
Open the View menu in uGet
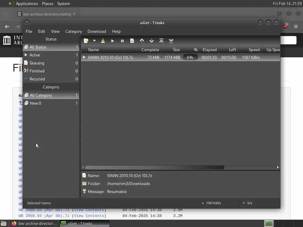[55, 31]
